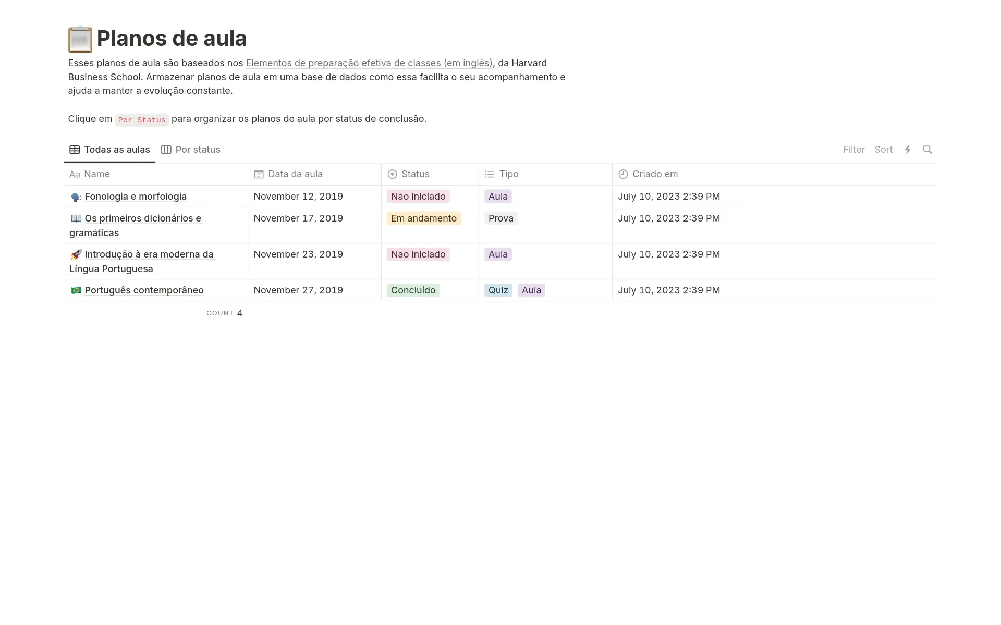Click the lightning bolt automations icon
Image resolution: width=1001 pixels, height=625 pixels.
pos(907,150)
